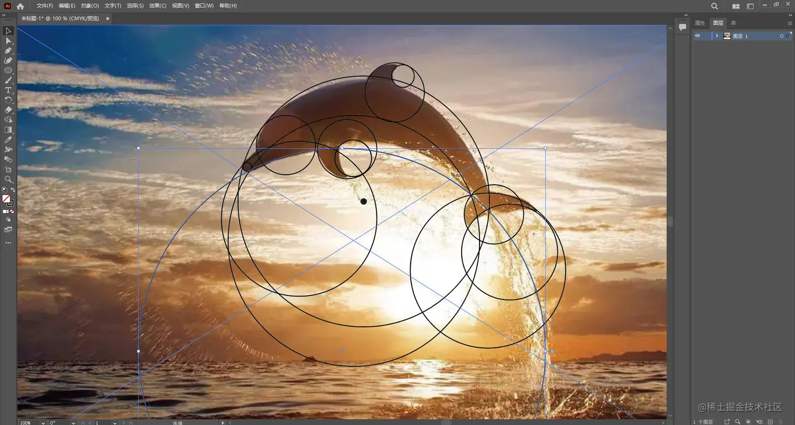Open Arrange Documents icon
The height and width of the screenshot is (425, 795).
(x=736, y=6)
